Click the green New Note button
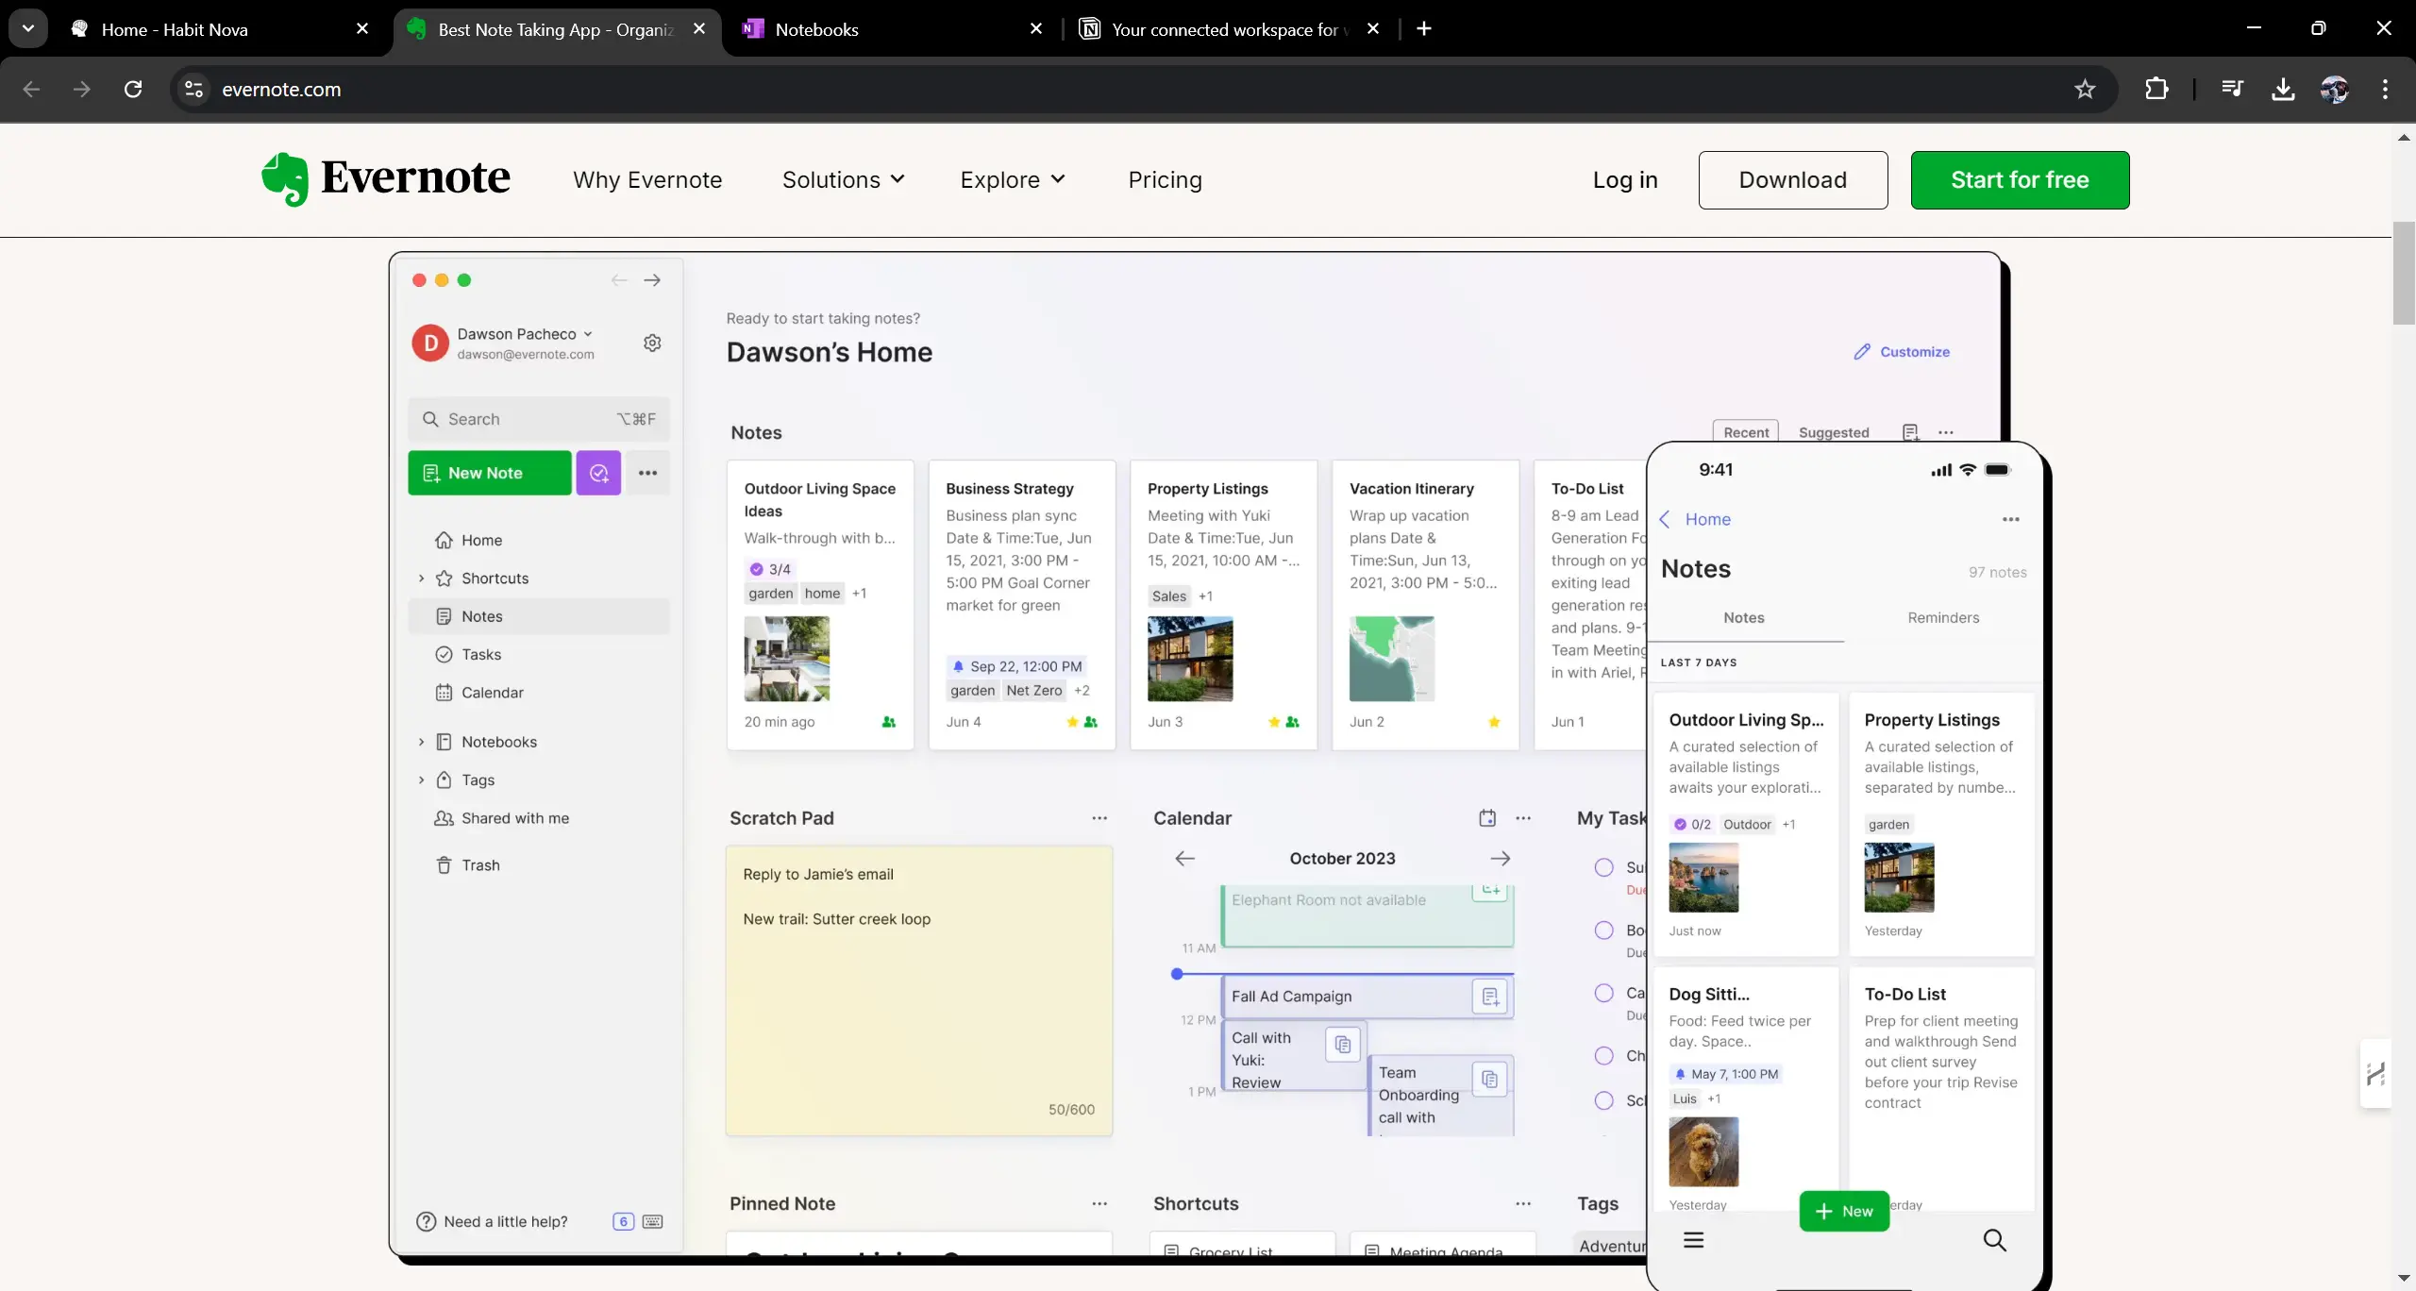The image size is (2416, 1291). click(489, 473)
